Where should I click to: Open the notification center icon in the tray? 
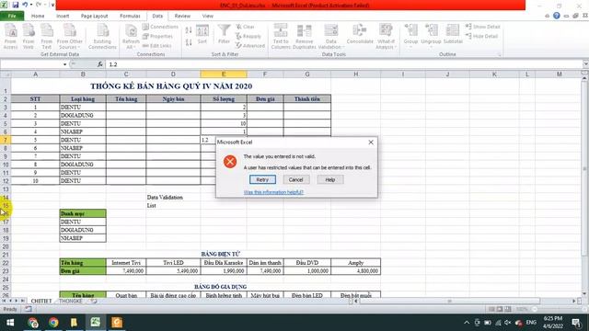[577, 323]
